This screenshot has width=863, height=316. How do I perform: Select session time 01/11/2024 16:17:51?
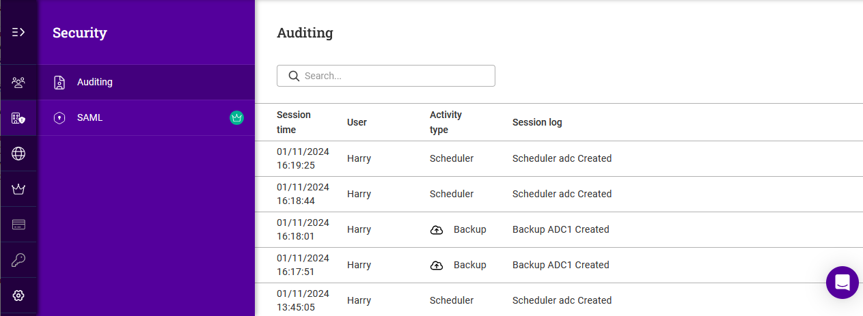tap(303, 265)
